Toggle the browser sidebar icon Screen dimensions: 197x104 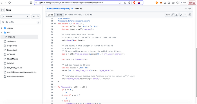[x=169, y=3]
